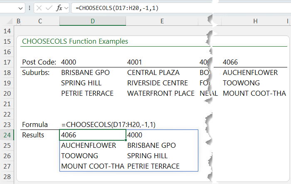Select row 19 header
This screenshot has width=291, height=184.
(x=7, y=83)
